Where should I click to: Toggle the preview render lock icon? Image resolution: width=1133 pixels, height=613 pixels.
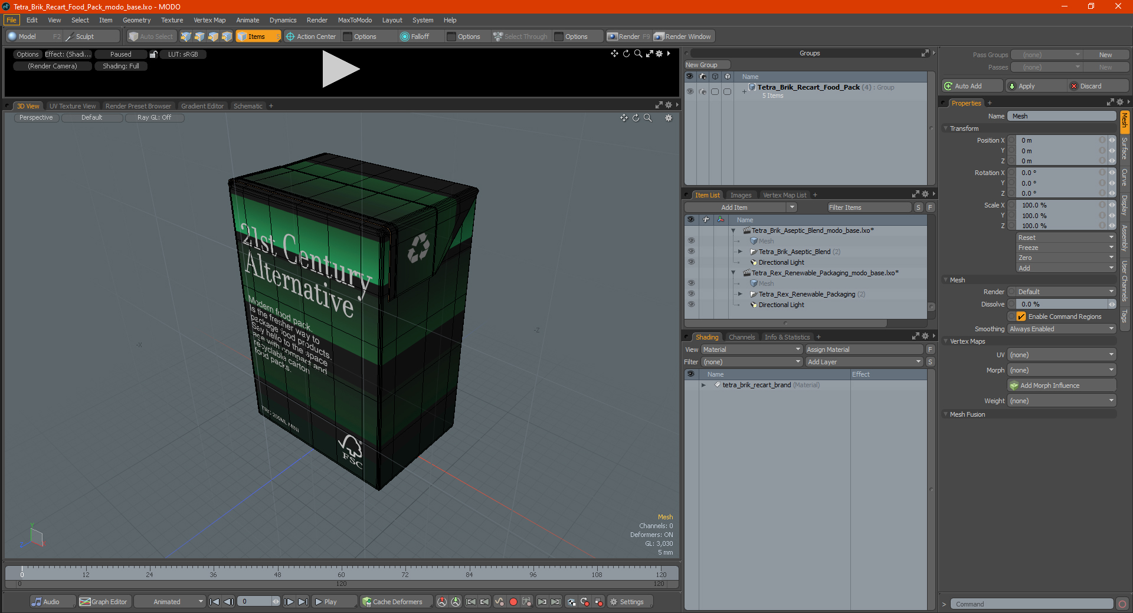point(153,54)
